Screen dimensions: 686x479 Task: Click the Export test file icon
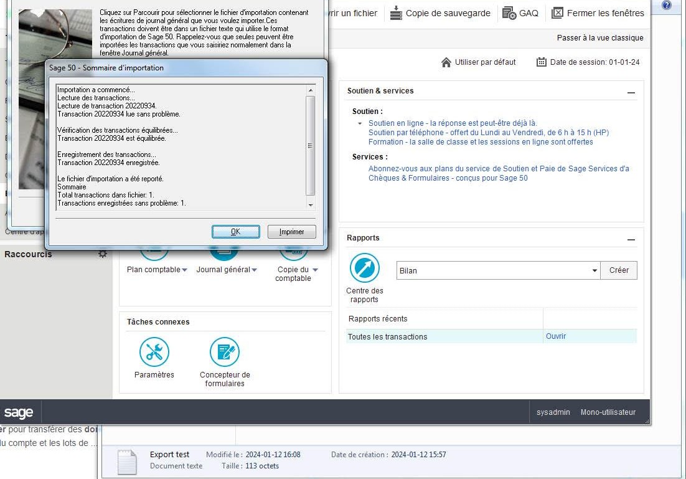click(128, 462)
